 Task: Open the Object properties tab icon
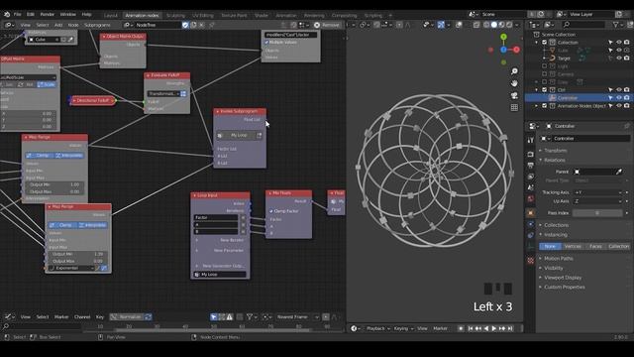point(530,213)
